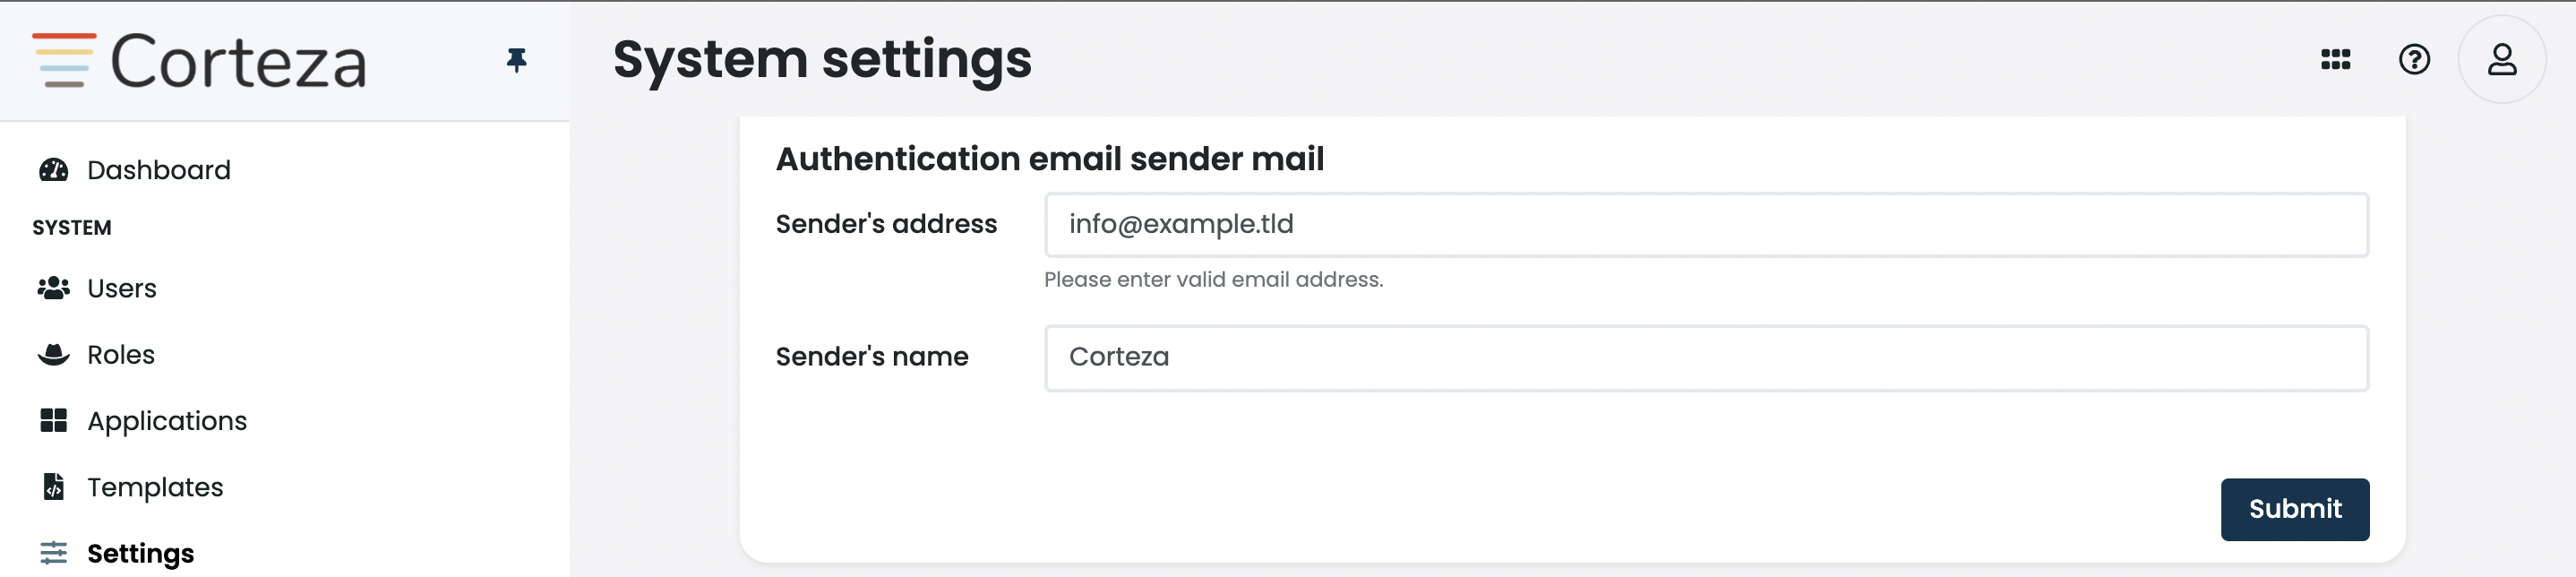Click the Roles hat icon

52,354
